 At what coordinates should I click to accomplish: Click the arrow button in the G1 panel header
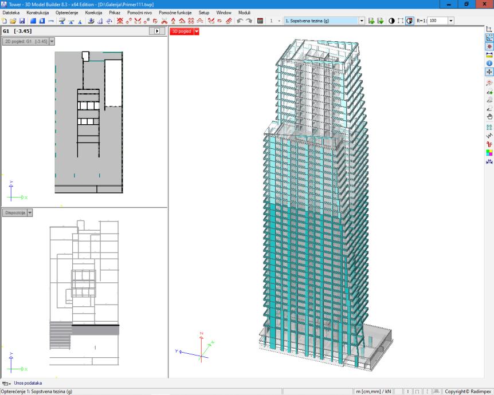(157, 30)
